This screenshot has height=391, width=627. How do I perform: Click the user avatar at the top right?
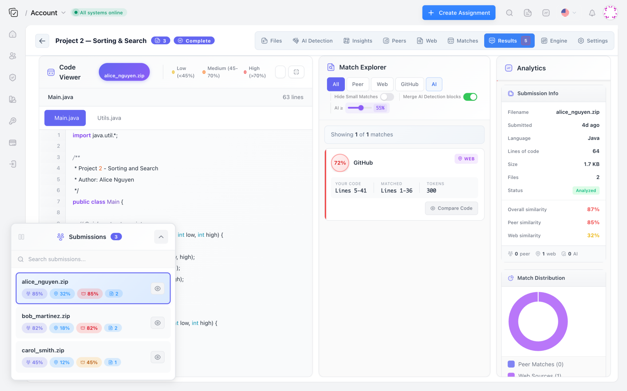610,12
